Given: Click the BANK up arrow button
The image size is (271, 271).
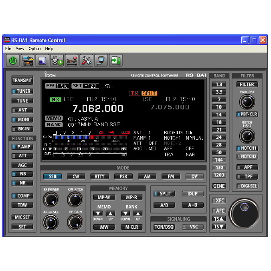Looking at the screenshot, I should point(138,213).
